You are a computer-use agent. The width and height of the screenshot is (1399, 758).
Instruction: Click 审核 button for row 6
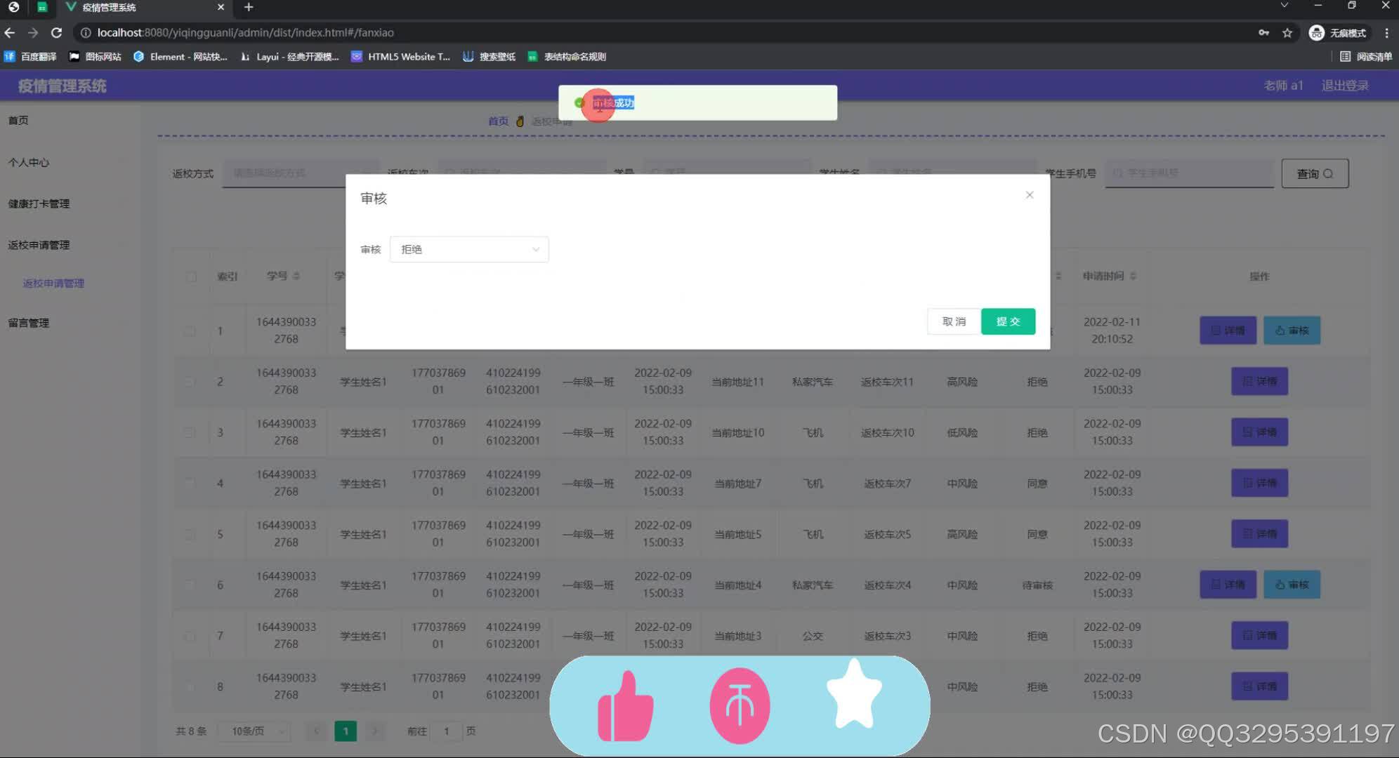[x=1292, y=585]
